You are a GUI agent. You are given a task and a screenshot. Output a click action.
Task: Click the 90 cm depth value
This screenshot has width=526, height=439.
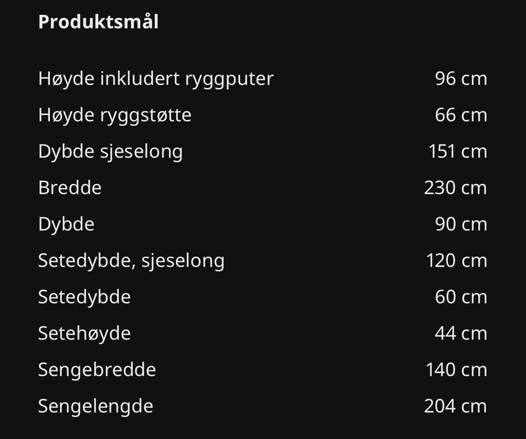point(461,224)
